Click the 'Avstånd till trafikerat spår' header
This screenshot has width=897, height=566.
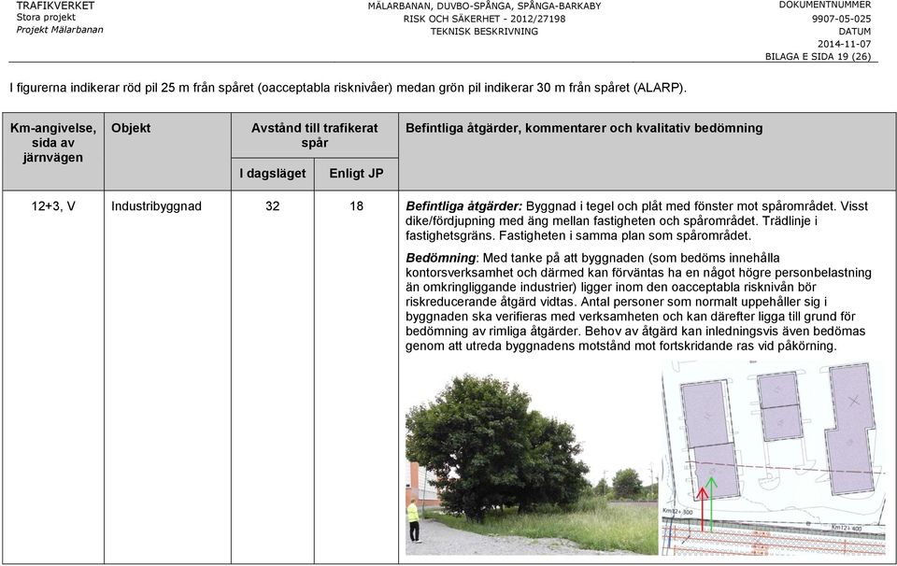click(315, 135)
